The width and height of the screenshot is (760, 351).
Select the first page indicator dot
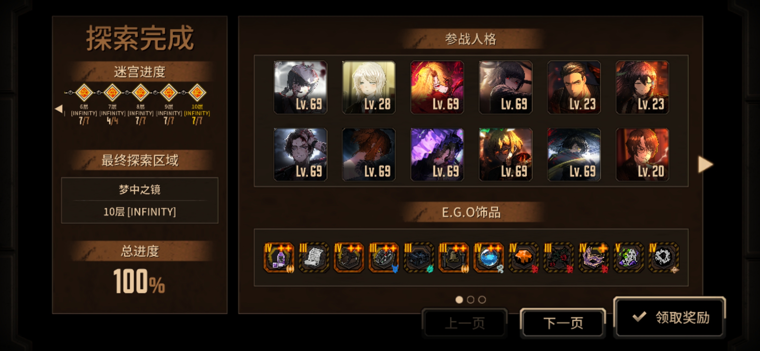459,300
